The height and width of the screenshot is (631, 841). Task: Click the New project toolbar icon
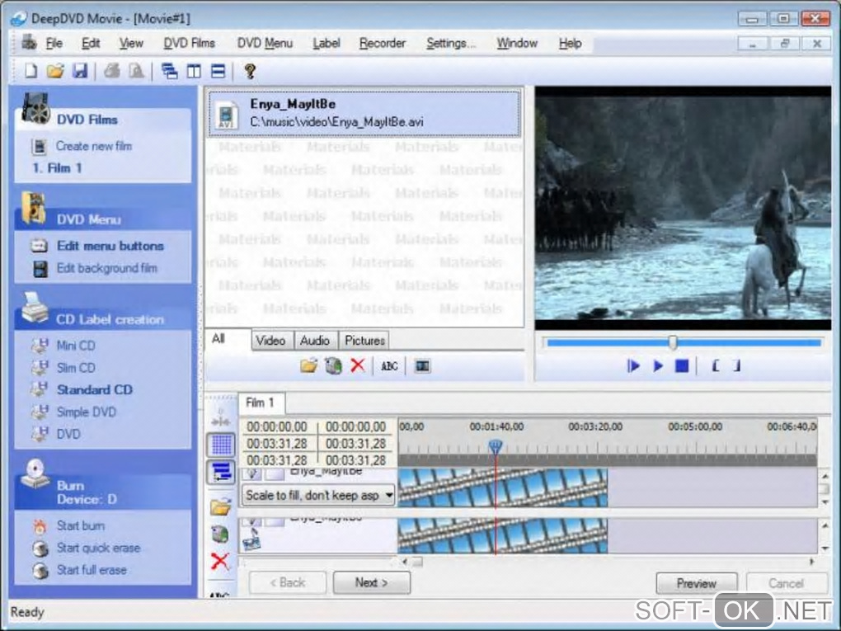coord(31,71)
